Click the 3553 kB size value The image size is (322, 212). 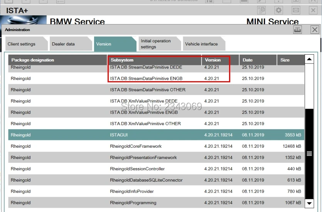pos(293,135)
